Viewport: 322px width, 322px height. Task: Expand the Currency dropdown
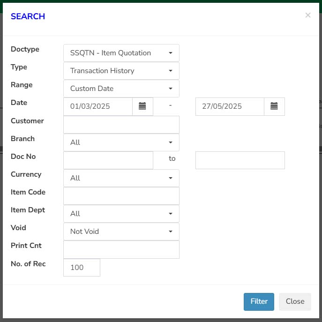click(x=121, y=178)
